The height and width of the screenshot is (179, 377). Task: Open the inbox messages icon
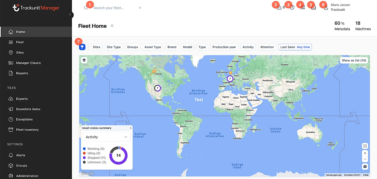[x=314, y=8]
